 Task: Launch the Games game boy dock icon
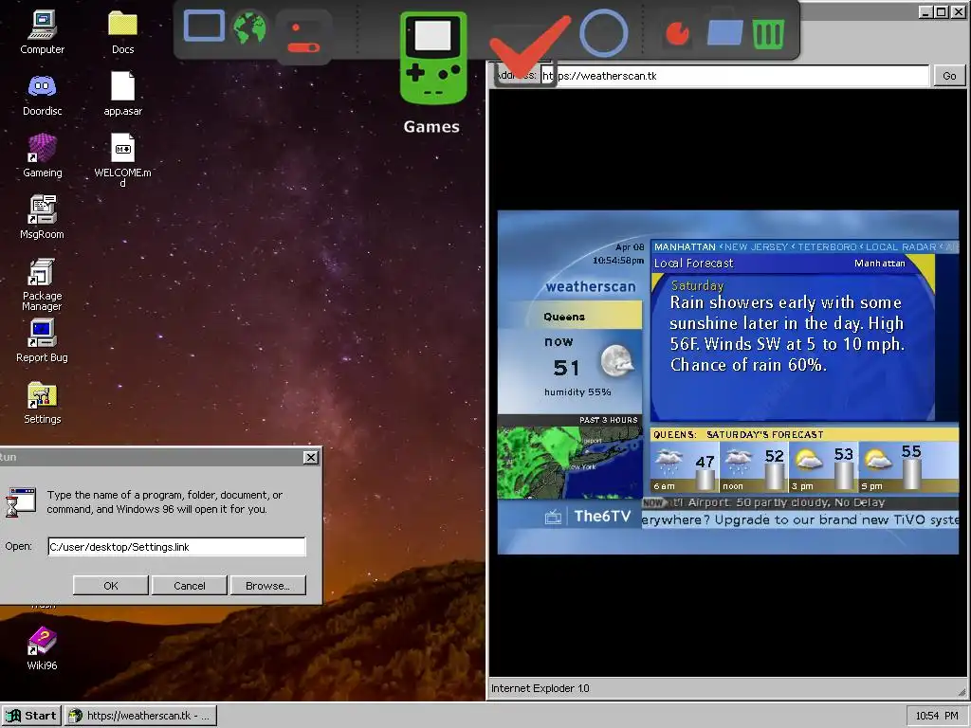click(432, 58)
